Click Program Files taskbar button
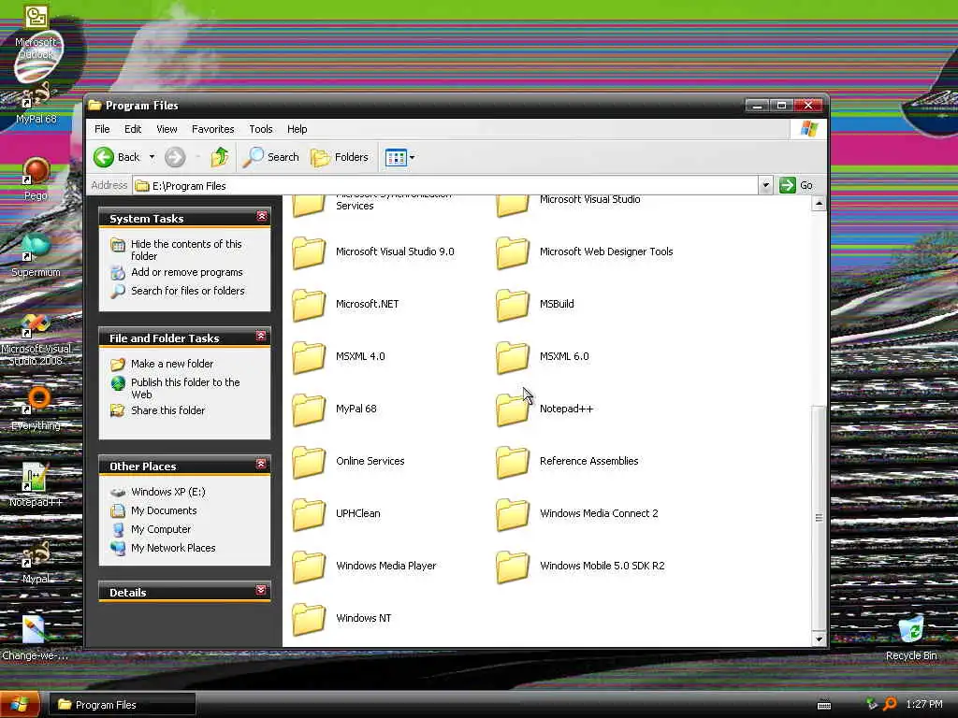 pos(123,705)
